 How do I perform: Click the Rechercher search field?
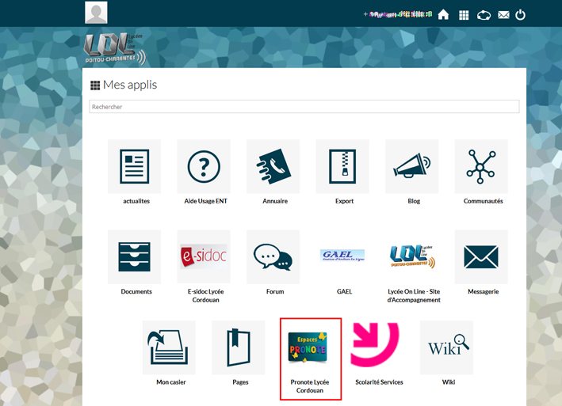304,107
